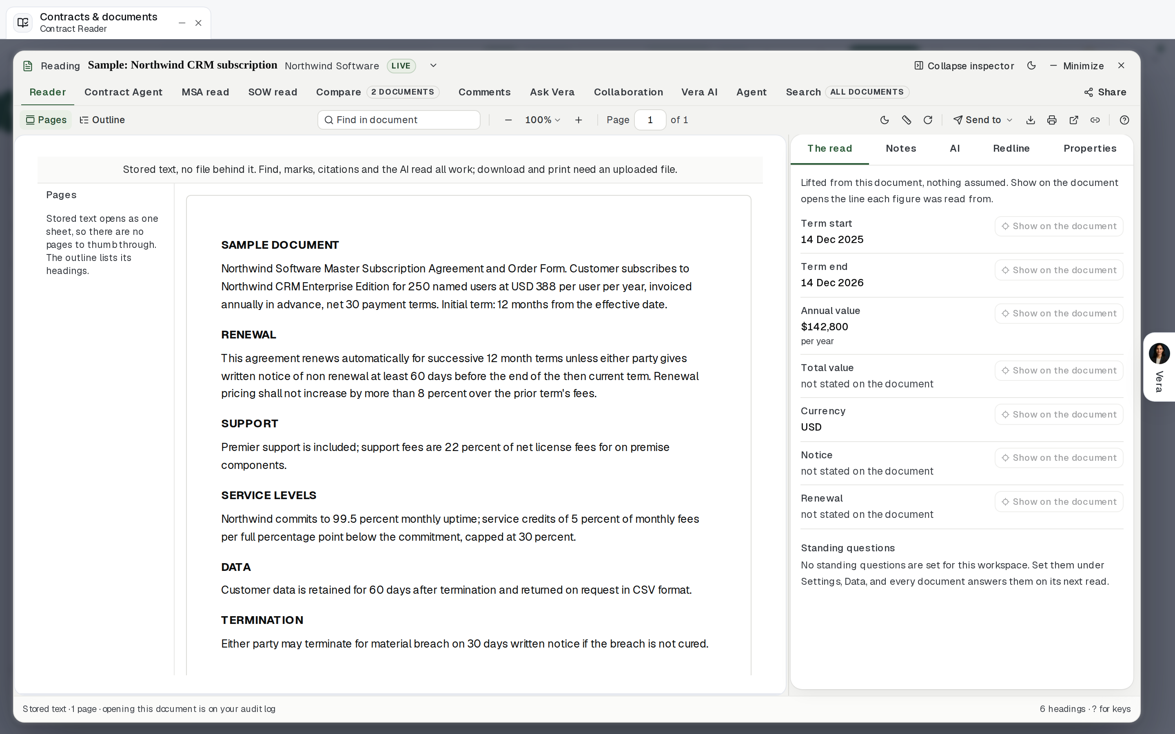Download the document with the download icon
The image size is (1175, 734).
click(x=1030, y=120)
